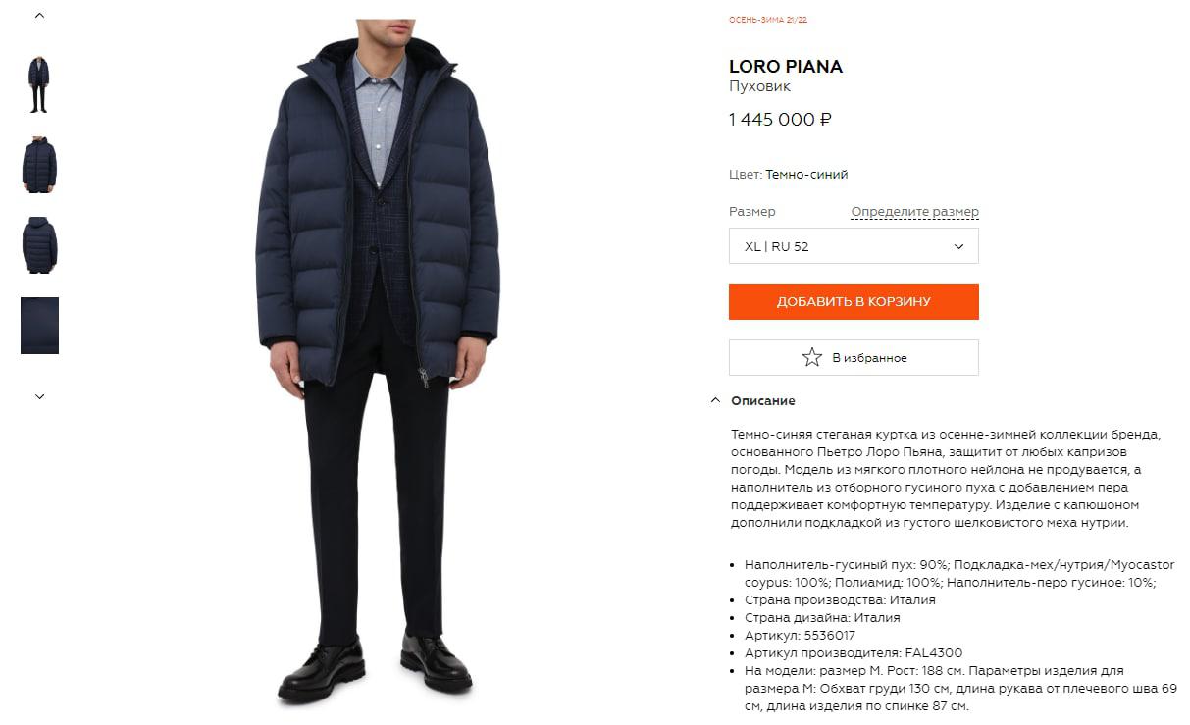Viewport: 1190px width, 725px height.
Task: Select the full-length model thumbnail
Action: coord(39,84)
